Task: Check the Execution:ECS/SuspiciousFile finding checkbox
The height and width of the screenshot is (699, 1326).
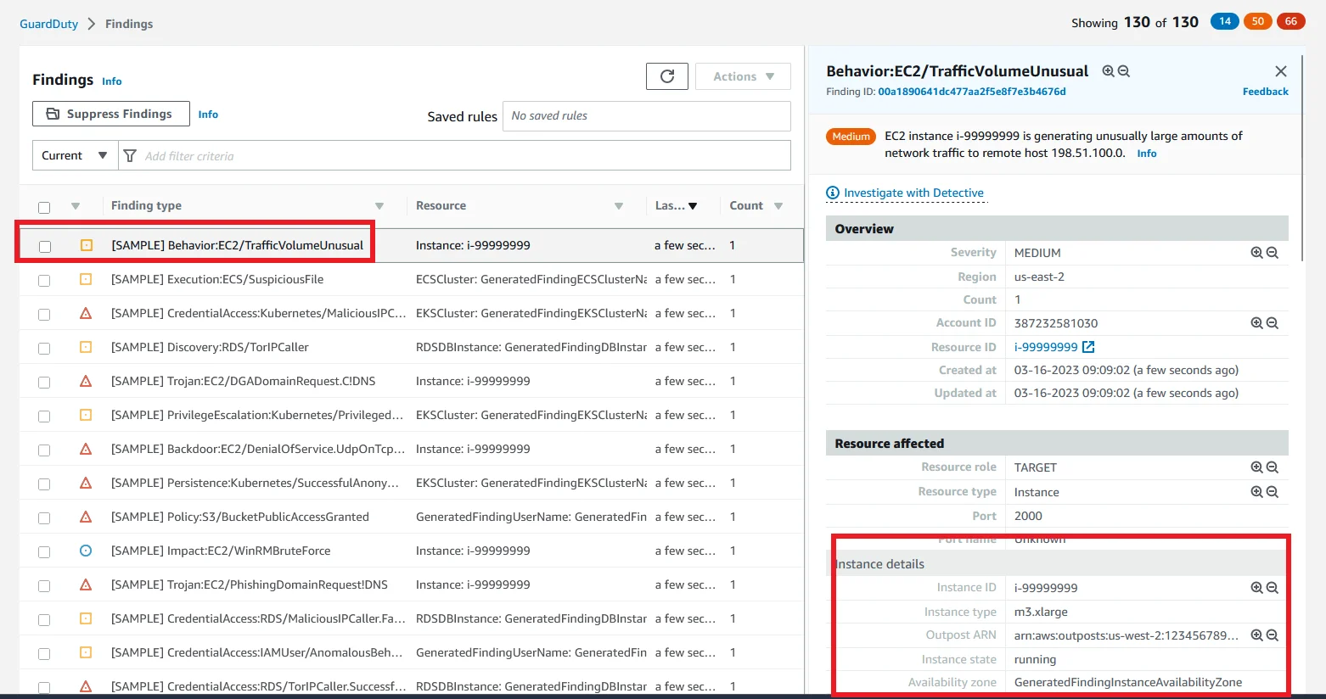Action: coord(44,280)
